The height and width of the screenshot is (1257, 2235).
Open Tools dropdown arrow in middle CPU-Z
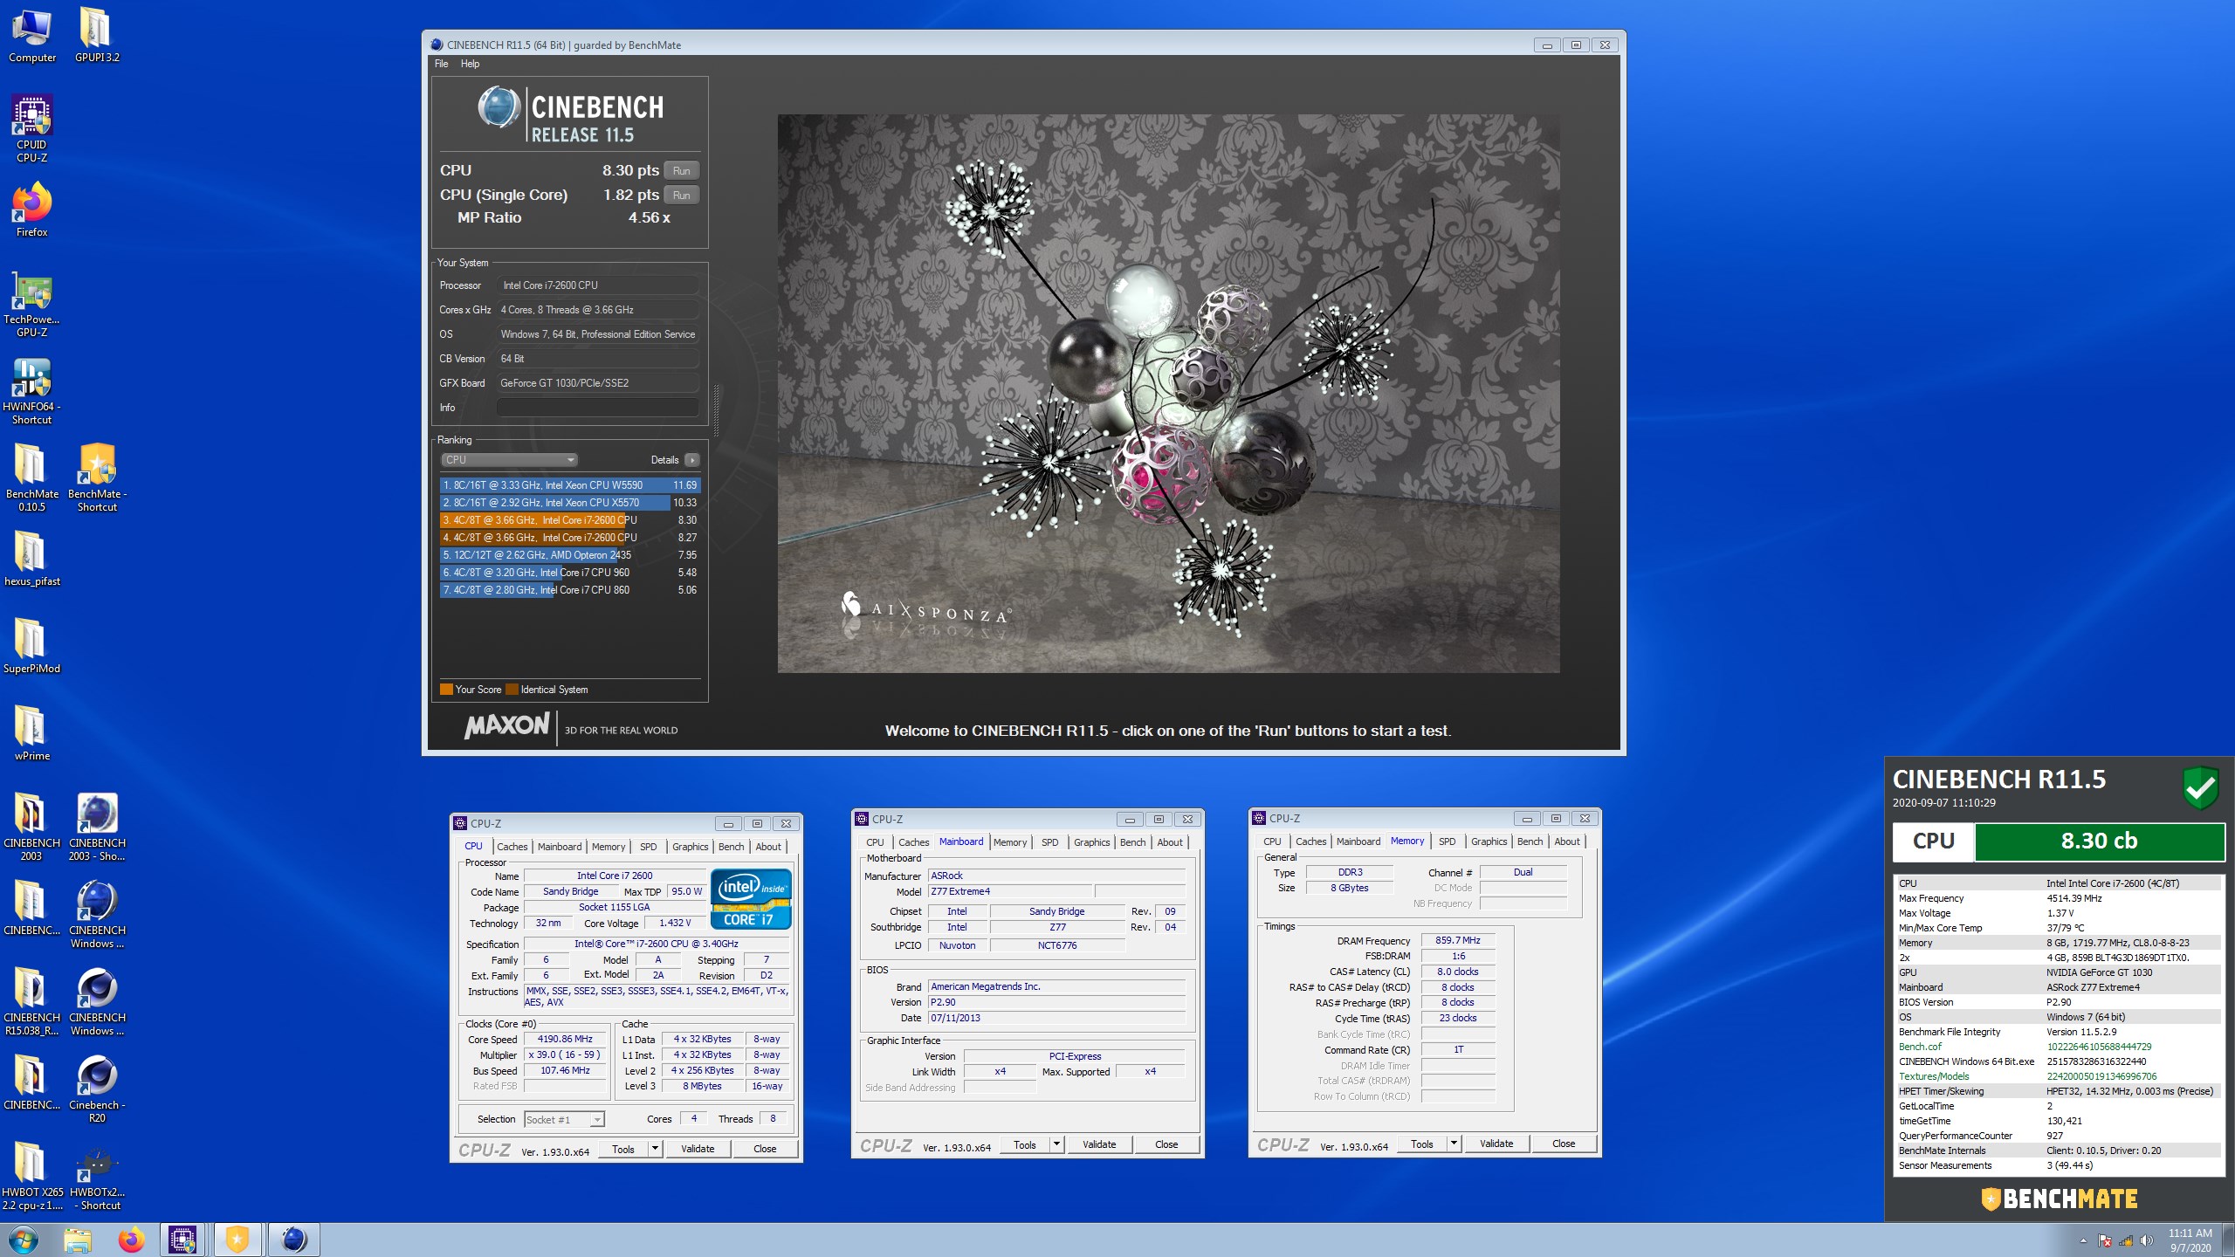(1056, 1144)
